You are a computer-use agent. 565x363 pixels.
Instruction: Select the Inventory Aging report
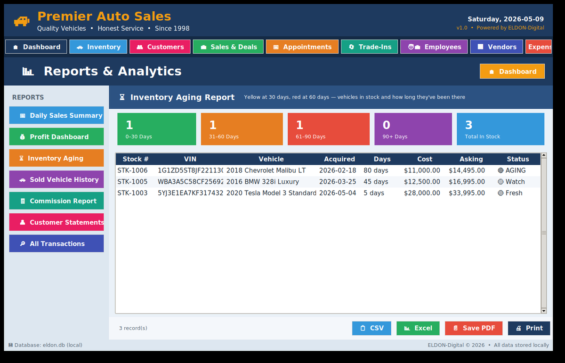[56, 158]
